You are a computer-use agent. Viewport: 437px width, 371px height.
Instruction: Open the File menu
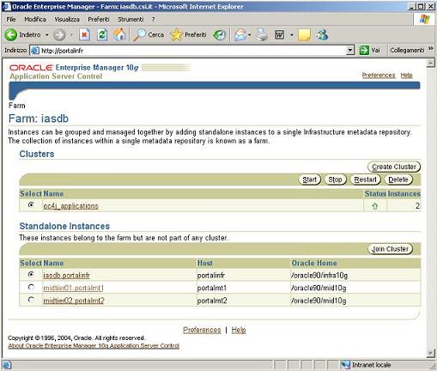(11, 19)
